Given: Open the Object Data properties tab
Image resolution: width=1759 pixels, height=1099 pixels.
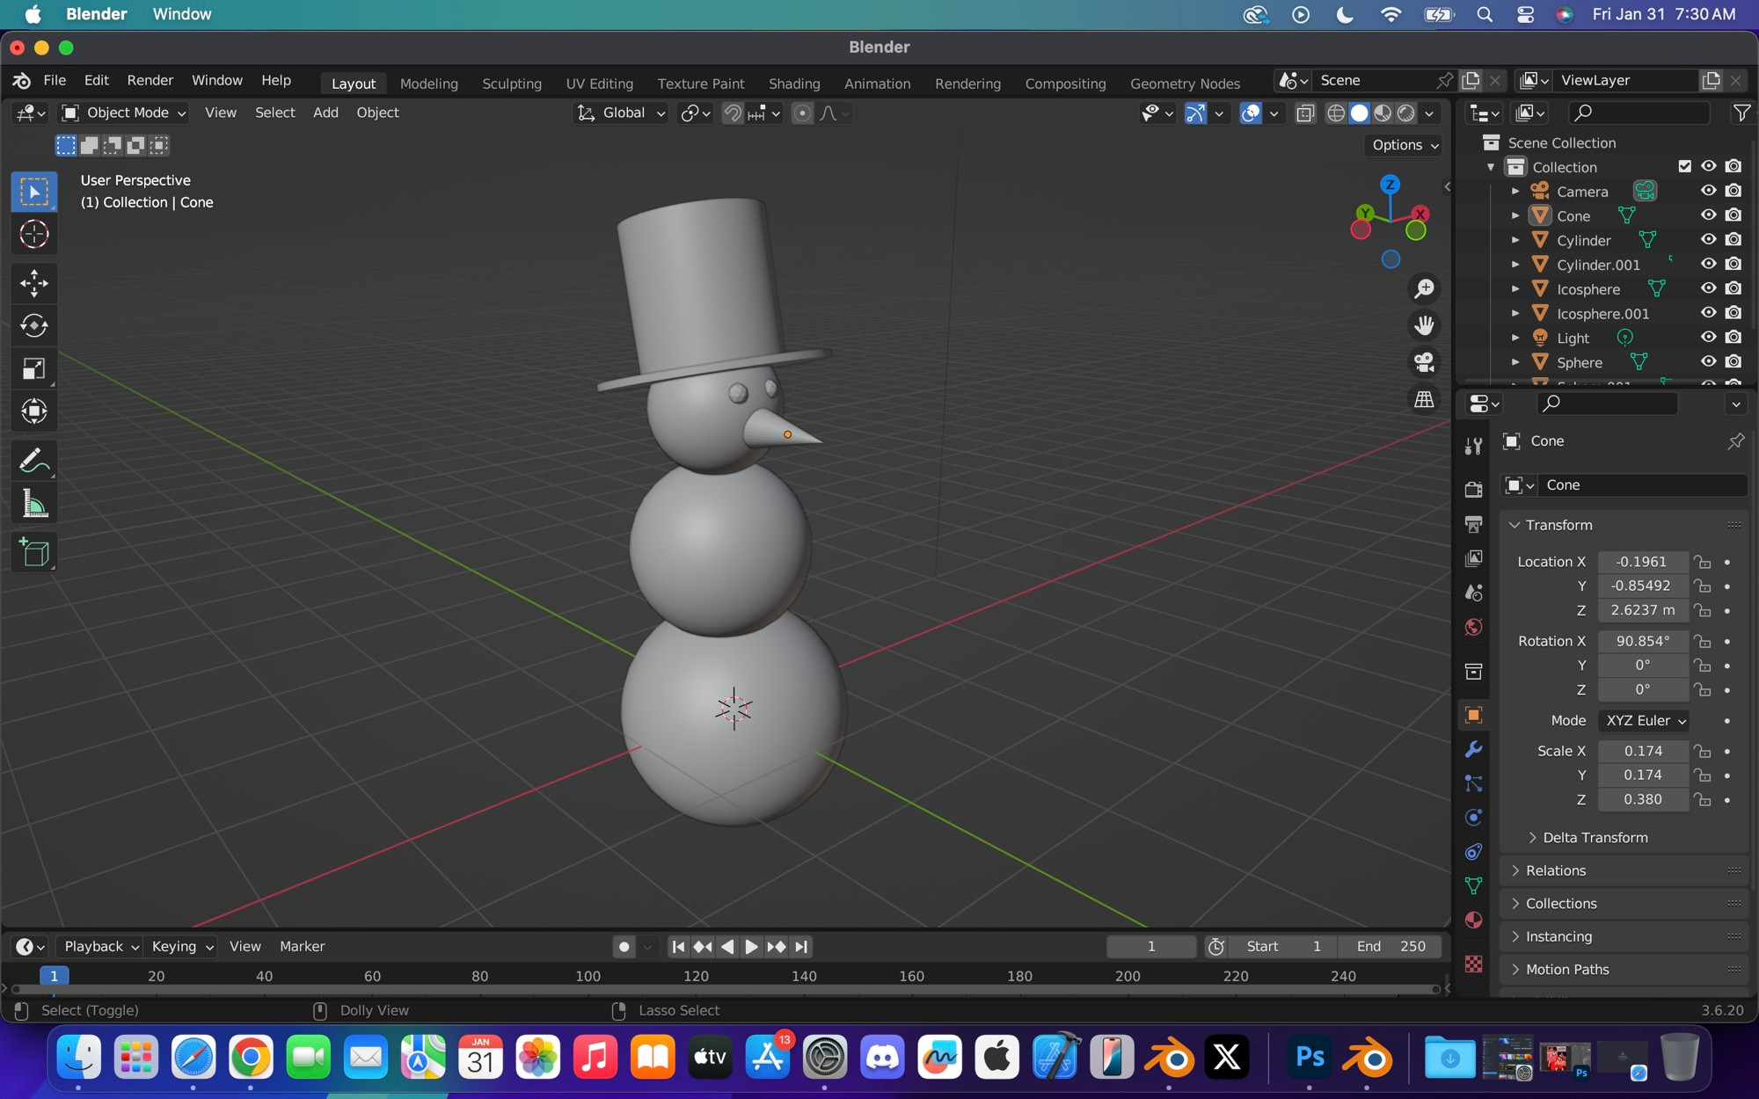Looking at the screenshot, I should point(1474,886).
